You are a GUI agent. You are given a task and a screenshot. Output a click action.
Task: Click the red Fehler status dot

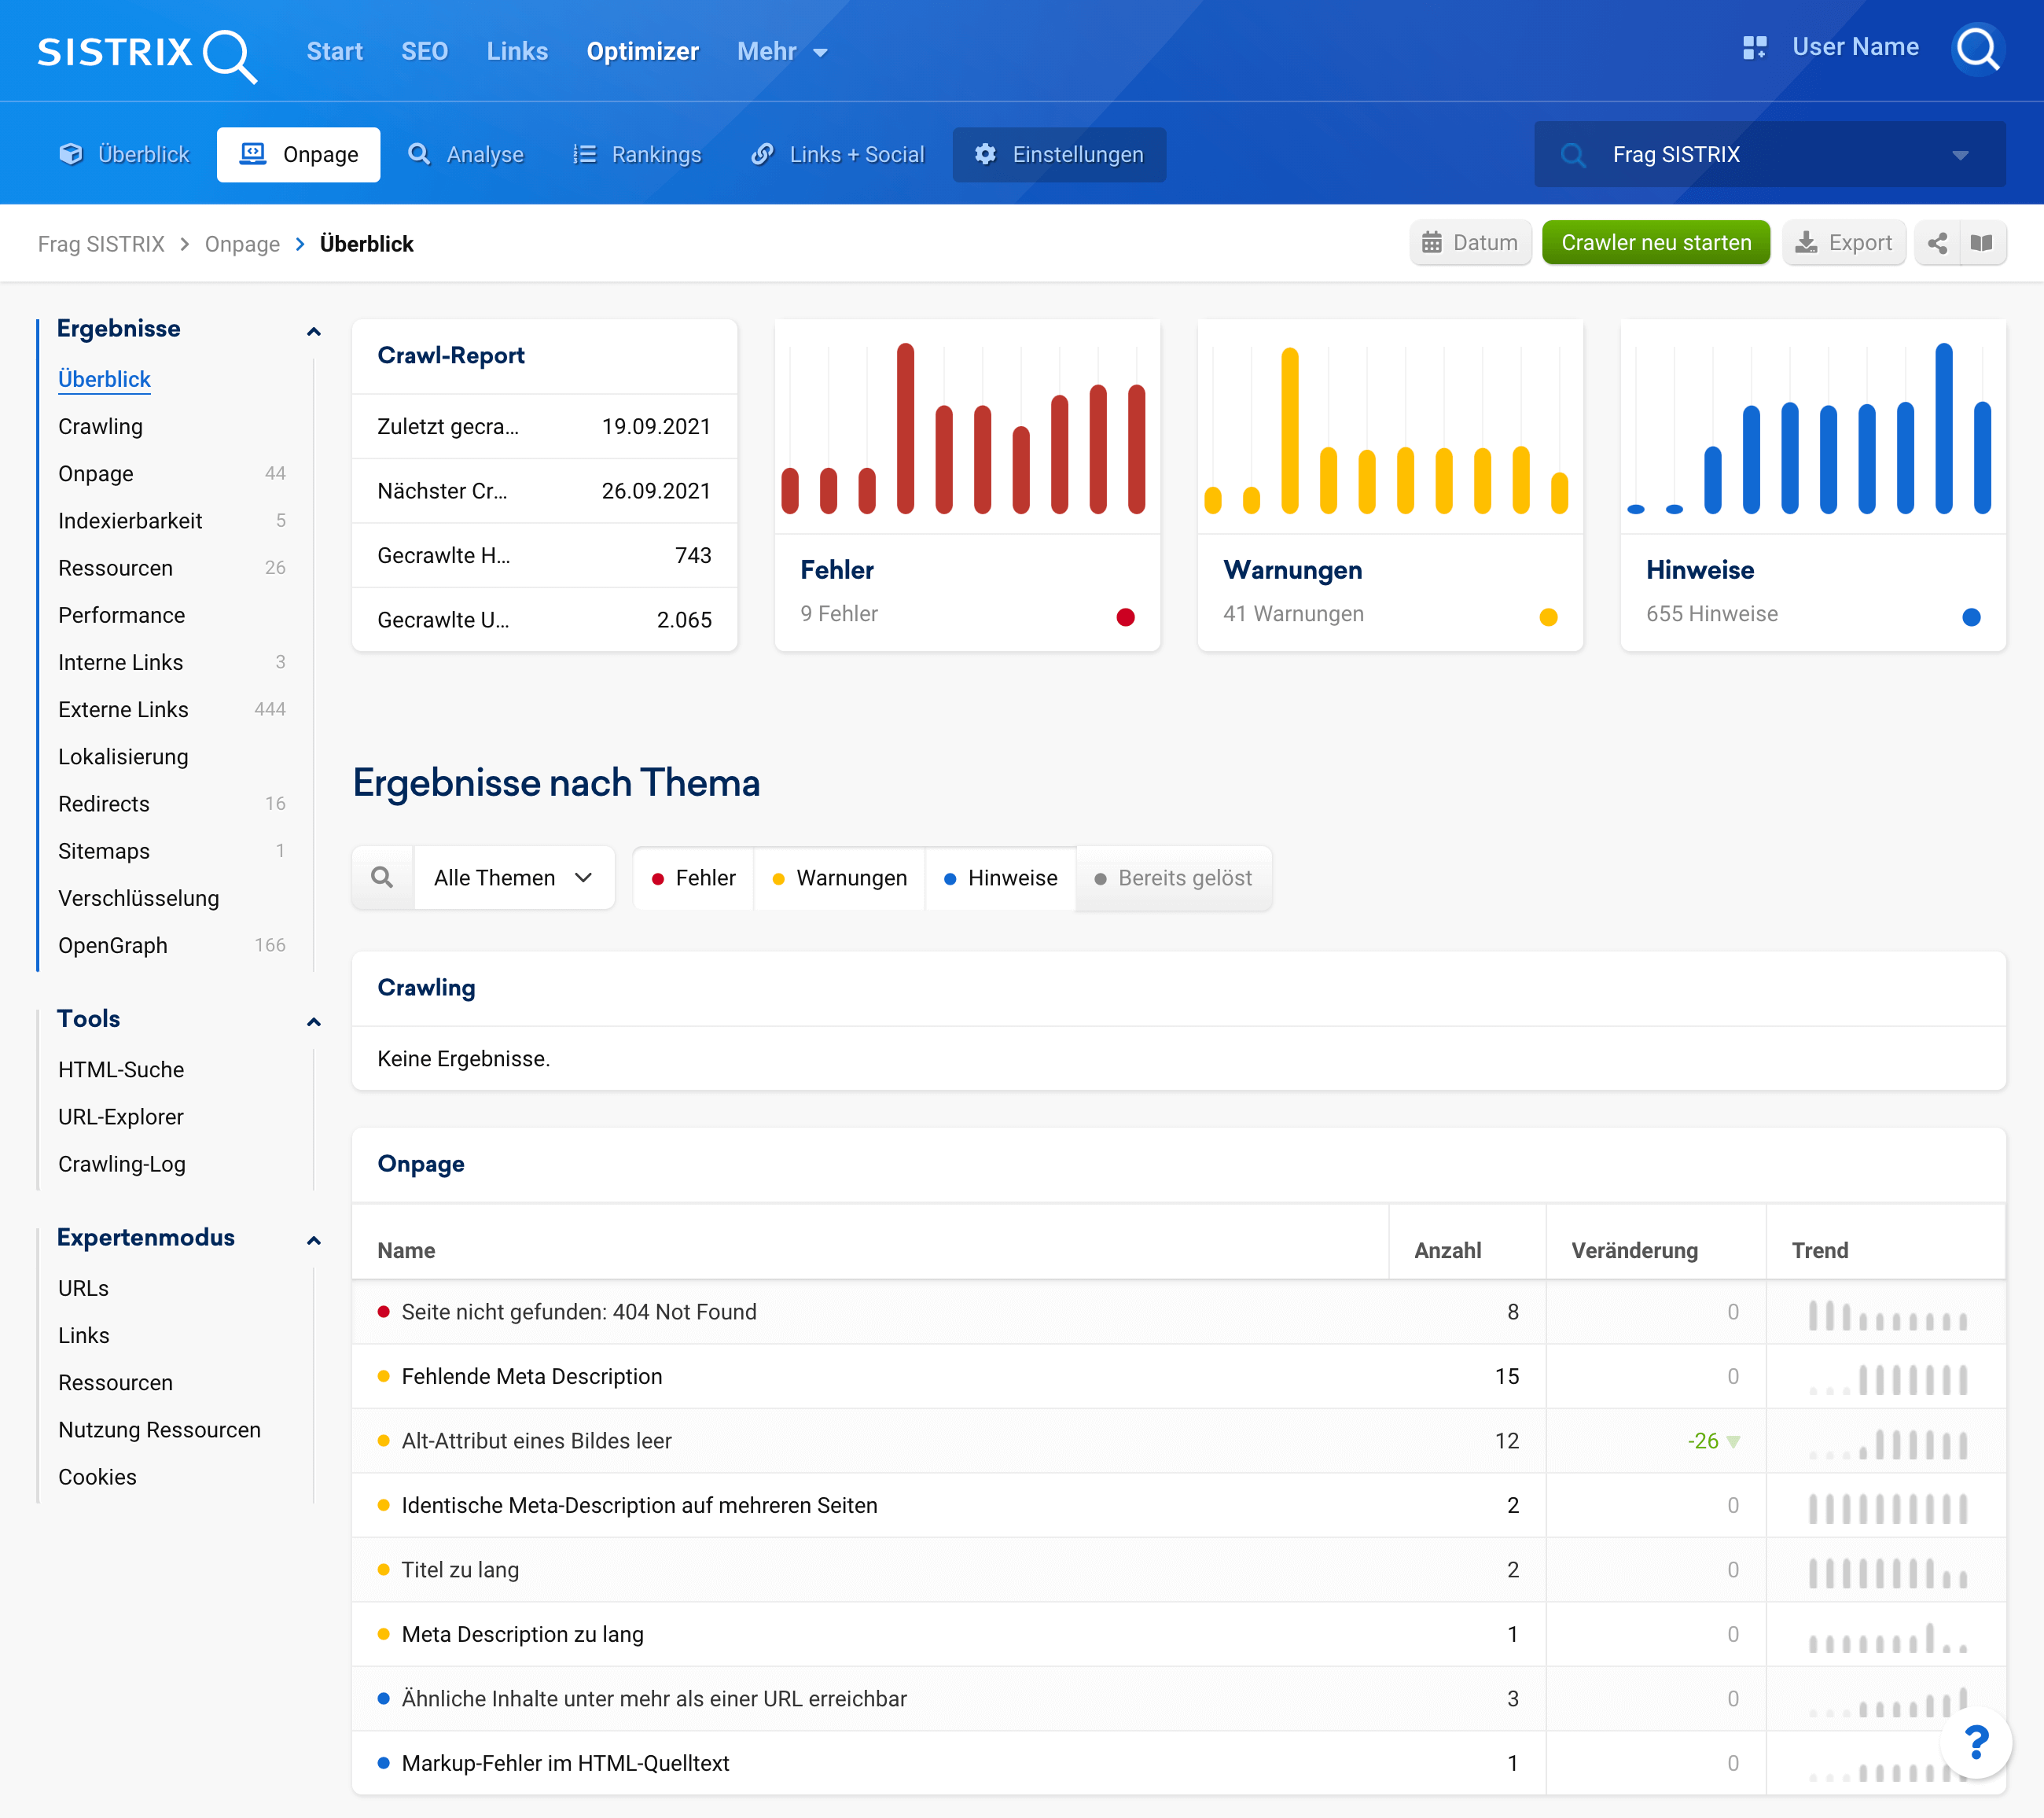coord(1125,616)
